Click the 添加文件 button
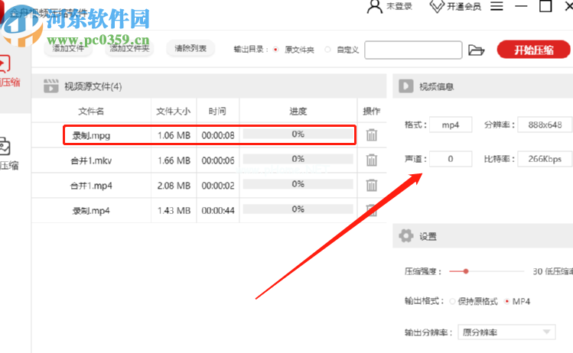This screenshot has width=573, height=353. tap(68, 48)
